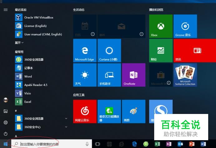
Task: Open the 网易云音乐 tile
Action: [x=85, y=111]
